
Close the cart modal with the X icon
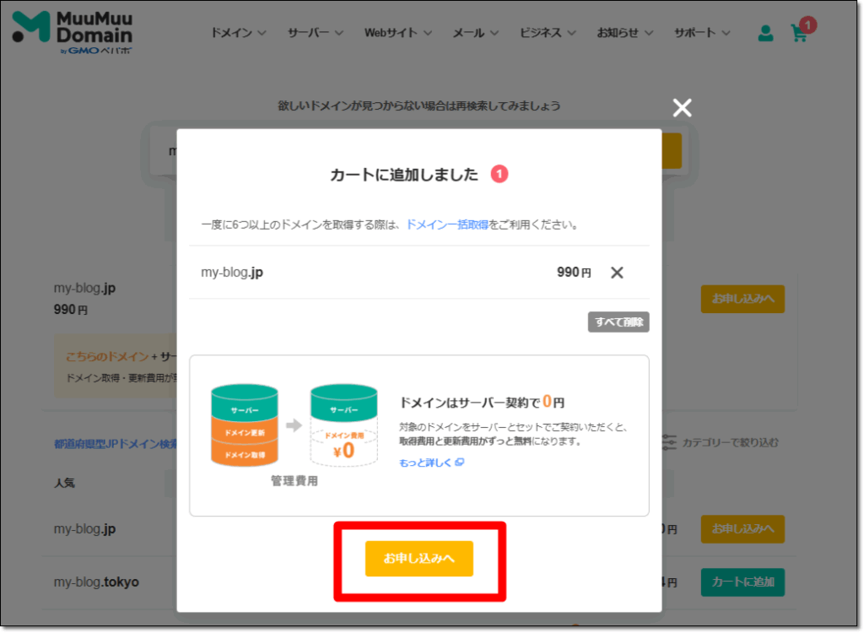(682, 107)
